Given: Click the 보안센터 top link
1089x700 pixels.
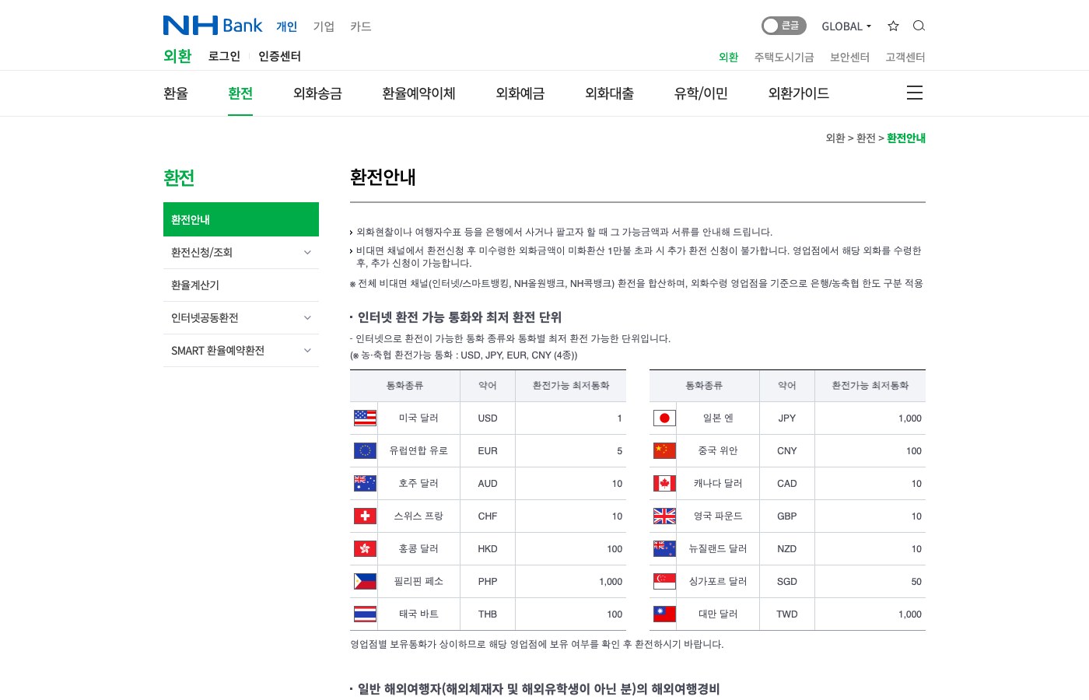Looking at the screenshot, I should tap(849, 58).
